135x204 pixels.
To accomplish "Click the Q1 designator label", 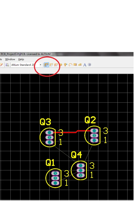I will coord(50,163).
